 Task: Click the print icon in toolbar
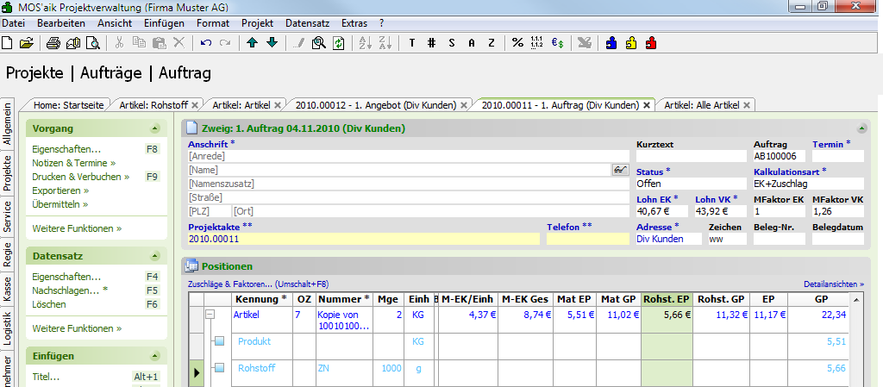pos(53,43)
